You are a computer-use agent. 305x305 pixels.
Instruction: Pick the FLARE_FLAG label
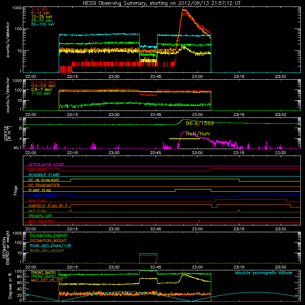[40, 190]
